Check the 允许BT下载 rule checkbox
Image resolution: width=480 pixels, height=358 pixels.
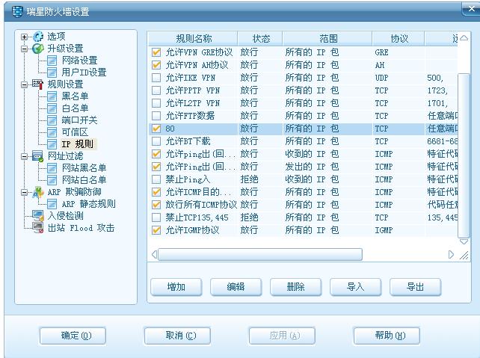tap(156, 141)
